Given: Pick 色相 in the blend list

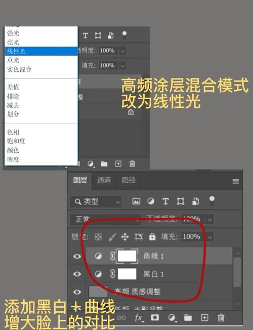Looking at the screenshot, I should pos(13,132).
